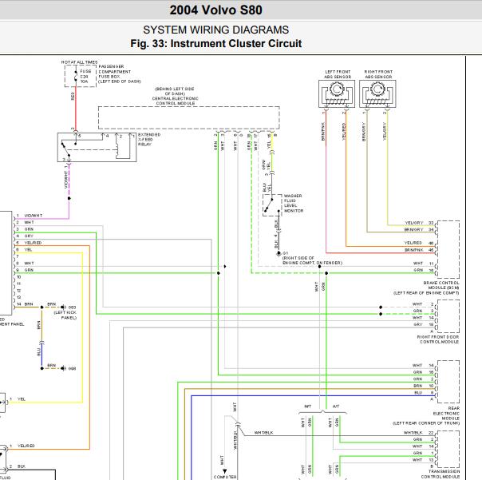
Task: Click the 'A/T' branch label
Action: click(x=336, y=407)
